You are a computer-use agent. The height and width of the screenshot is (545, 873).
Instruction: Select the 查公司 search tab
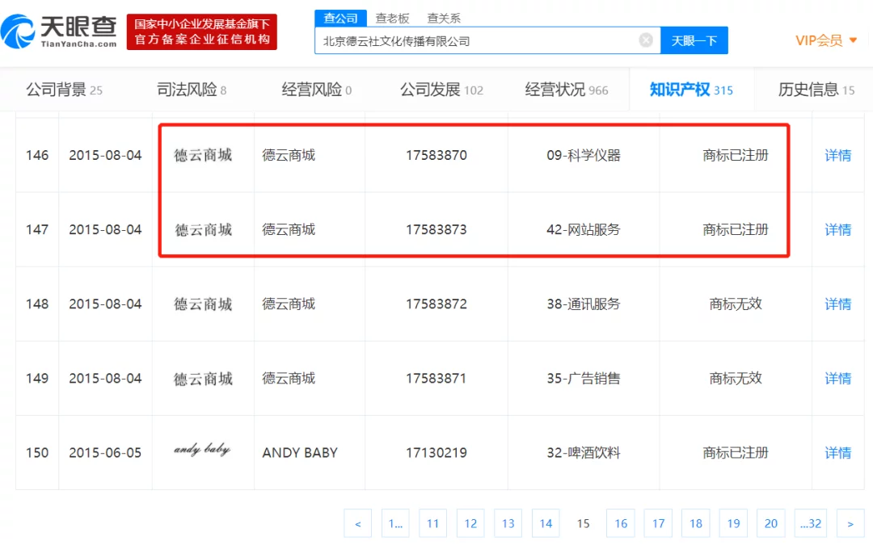click(x=340, y=18)
